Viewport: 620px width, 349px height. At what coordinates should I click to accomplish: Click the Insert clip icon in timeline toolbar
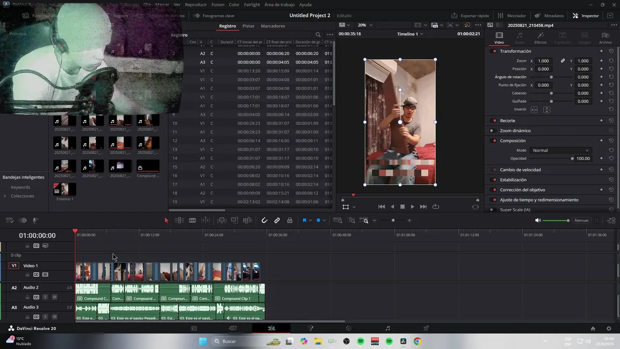pos(221,220)
